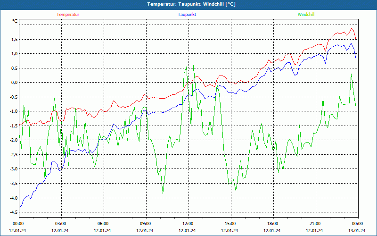Click the 0,0 y-axis value
Viewport: 377px width, 236px height.
point(15,83)
